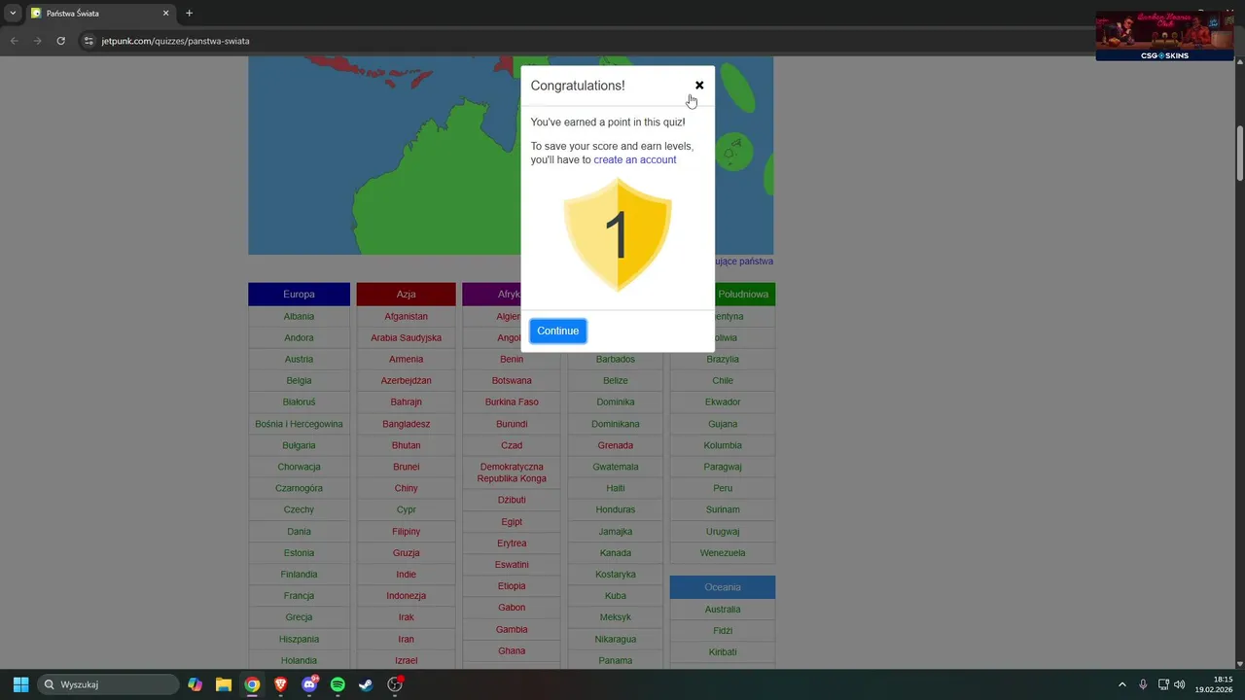The height and width of the screenshot is (700, 1245).
Task: Select Wenezuela in the Południowa list
Action: click(723, 553)
